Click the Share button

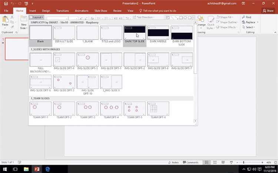coord(268,11)
